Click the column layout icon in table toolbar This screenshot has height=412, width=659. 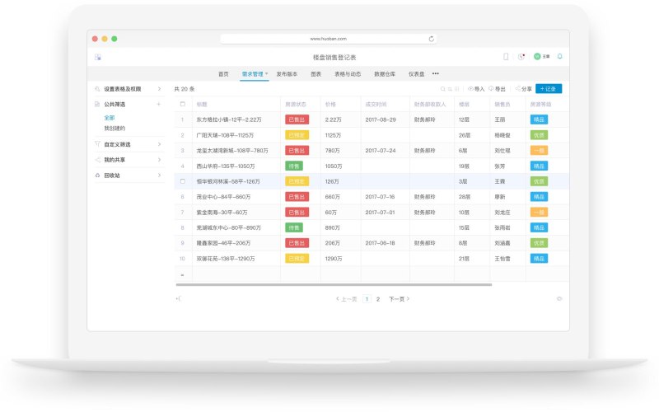click(457, 89)
